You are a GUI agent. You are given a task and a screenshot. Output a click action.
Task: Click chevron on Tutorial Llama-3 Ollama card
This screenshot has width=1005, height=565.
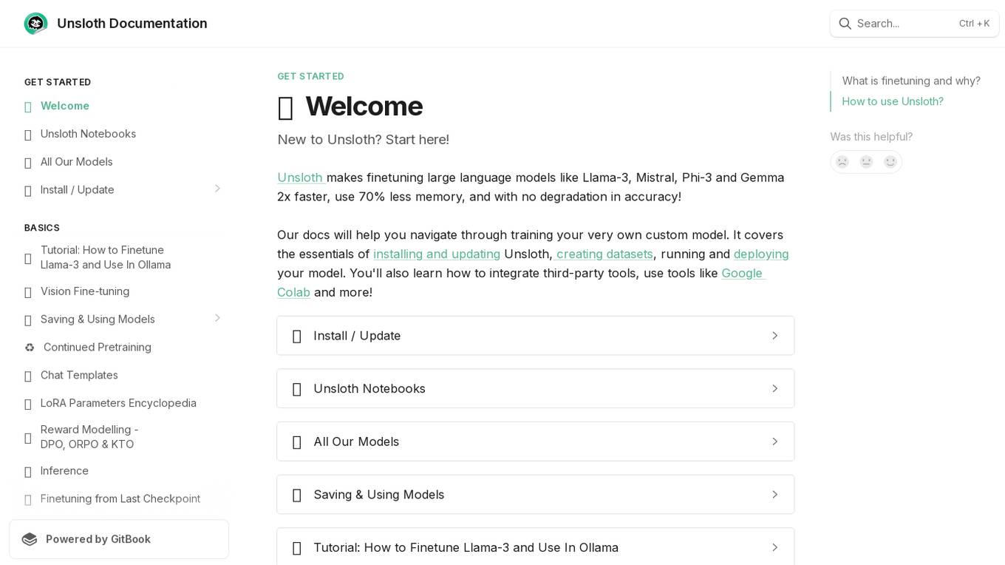click(x=774, y=547)
